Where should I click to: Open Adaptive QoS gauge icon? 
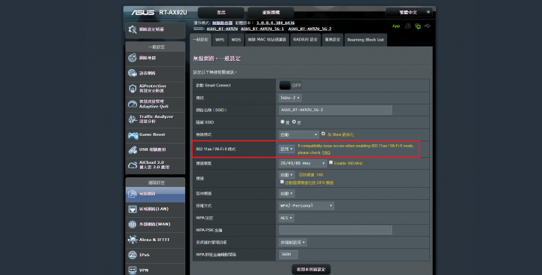pyautogui.click(x=132, y=104)
